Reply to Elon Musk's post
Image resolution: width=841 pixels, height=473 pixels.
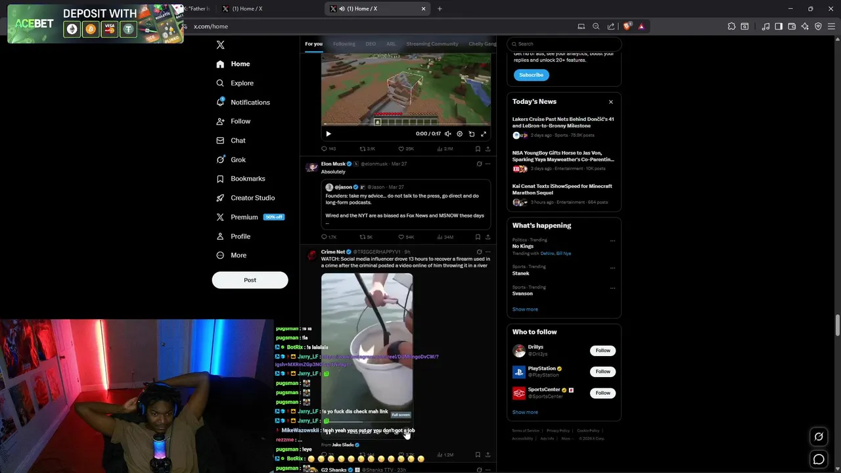coord(329,237)
